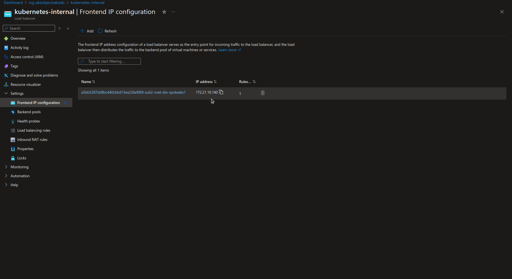This screenshot has height=279, width=512.
Task: Click the Activity log icon
Action: coord(6,48)
